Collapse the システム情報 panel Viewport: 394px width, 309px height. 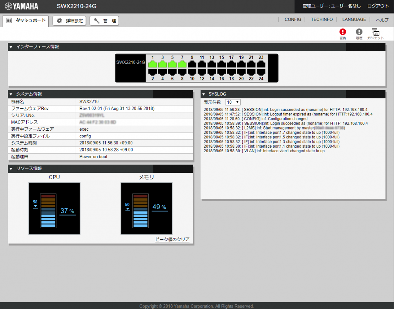(11, 94)
